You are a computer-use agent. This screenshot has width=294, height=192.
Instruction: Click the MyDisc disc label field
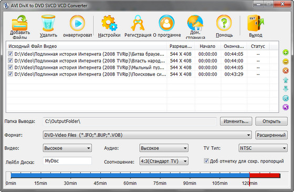[67, 161]
